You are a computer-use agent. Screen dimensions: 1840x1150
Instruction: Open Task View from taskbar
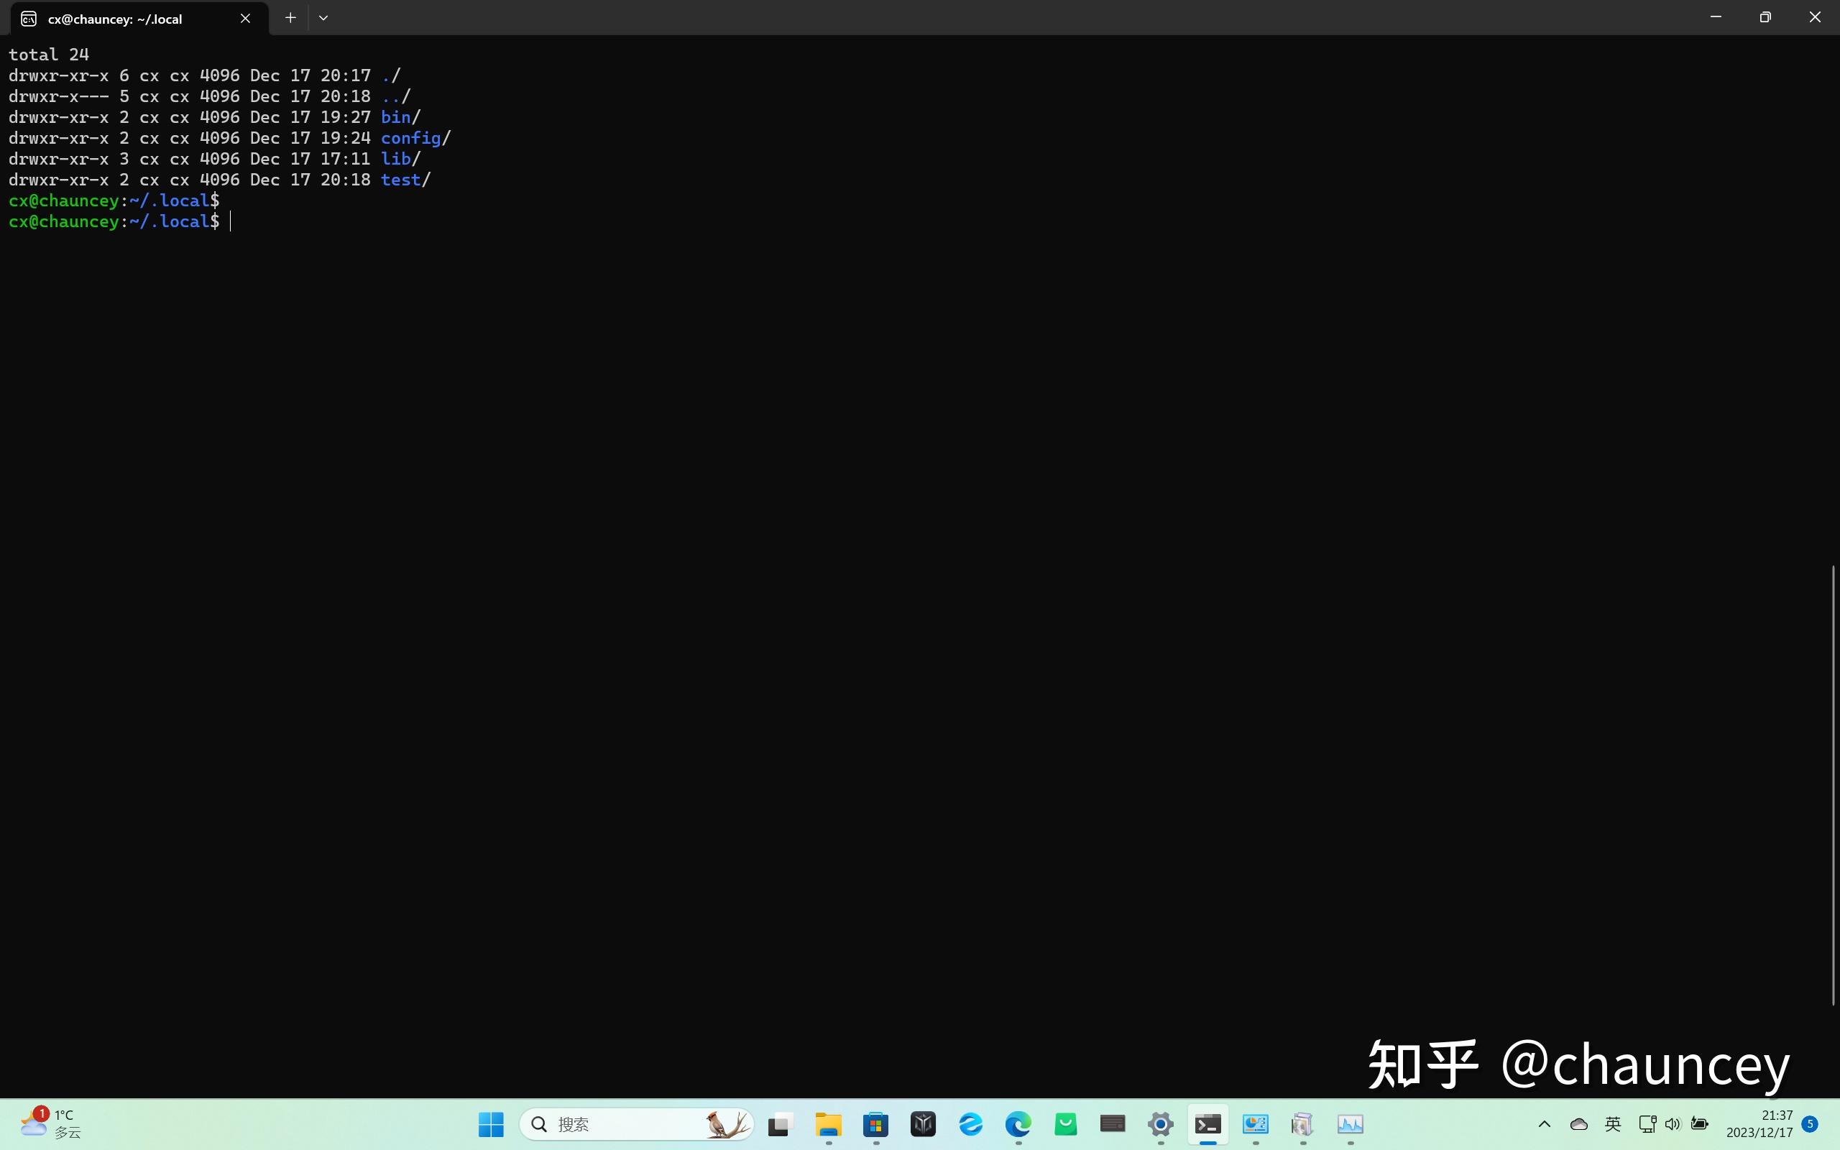[781, 1123]
